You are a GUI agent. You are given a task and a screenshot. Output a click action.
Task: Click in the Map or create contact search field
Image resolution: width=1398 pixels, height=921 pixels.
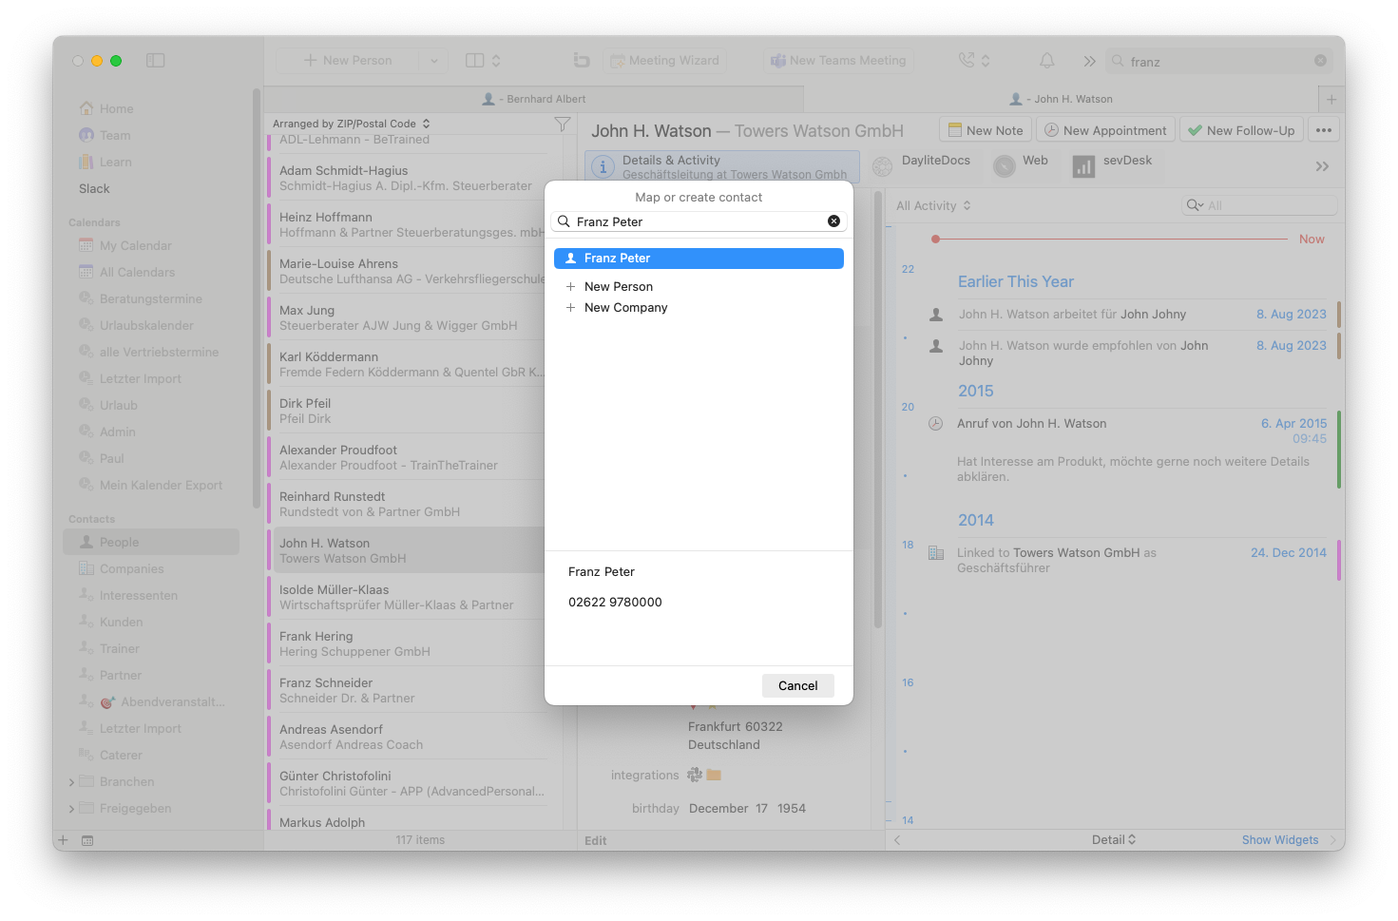point(699,221)
